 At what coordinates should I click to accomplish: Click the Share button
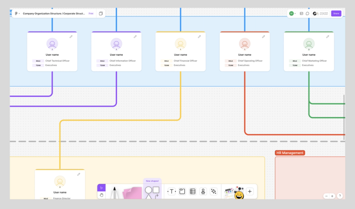[x=336, y=13]
